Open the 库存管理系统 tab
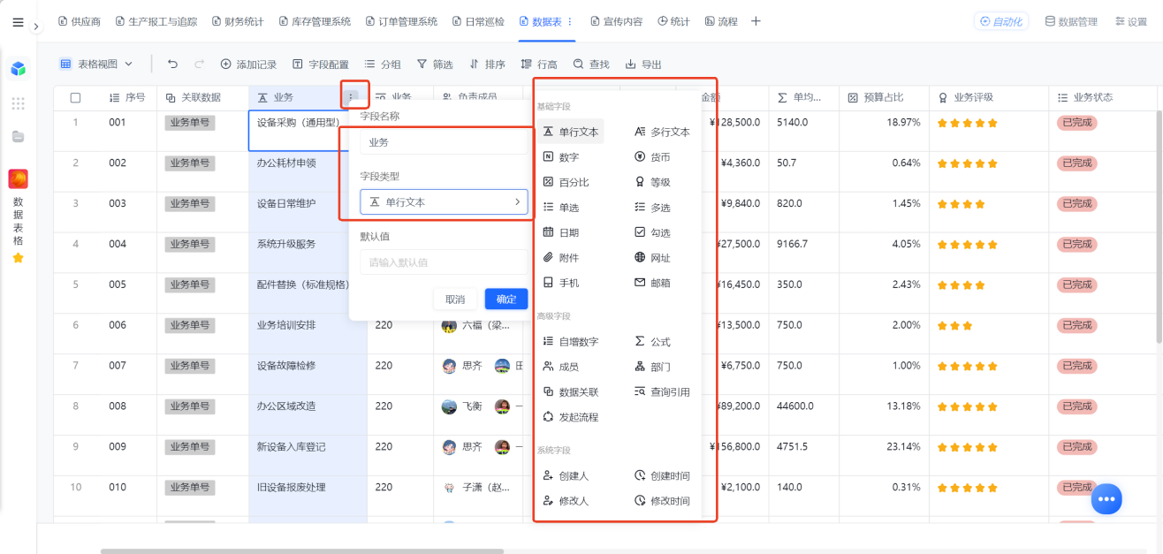The image size is (1163, 554). (x=315, y=21)
